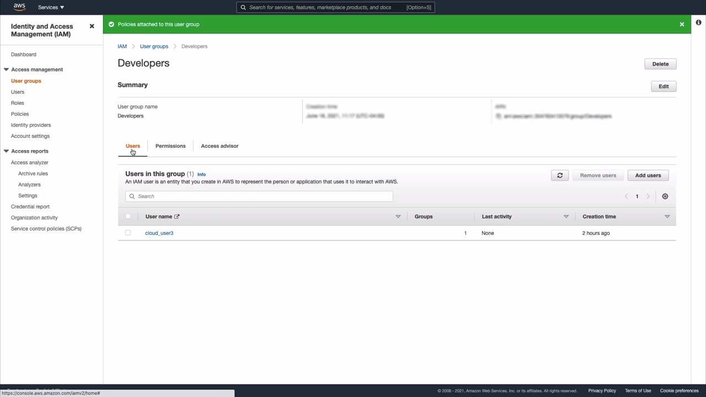This screenshot has width=706, height=397.
Task: Open the Policies page
Action: click(20, 114)
